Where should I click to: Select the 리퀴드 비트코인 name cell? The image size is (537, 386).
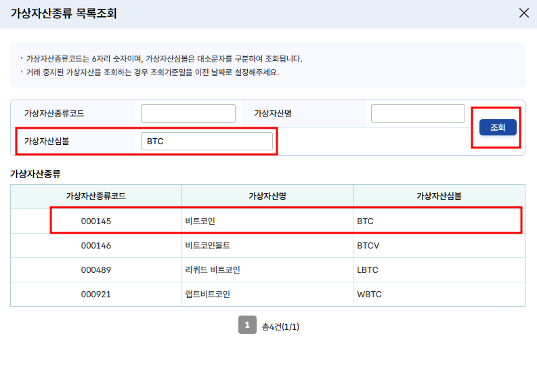point(267,270)
